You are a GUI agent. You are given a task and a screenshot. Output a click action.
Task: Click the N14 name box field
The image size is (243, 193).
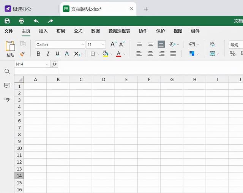tap(32, 64)
